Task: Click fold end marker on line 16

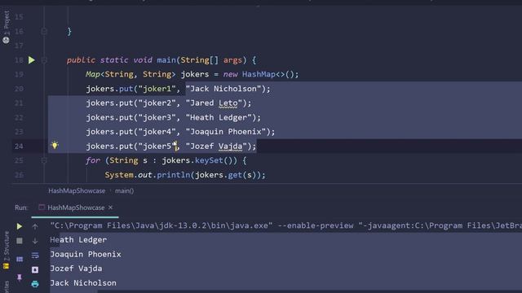Action: [44, 31]
